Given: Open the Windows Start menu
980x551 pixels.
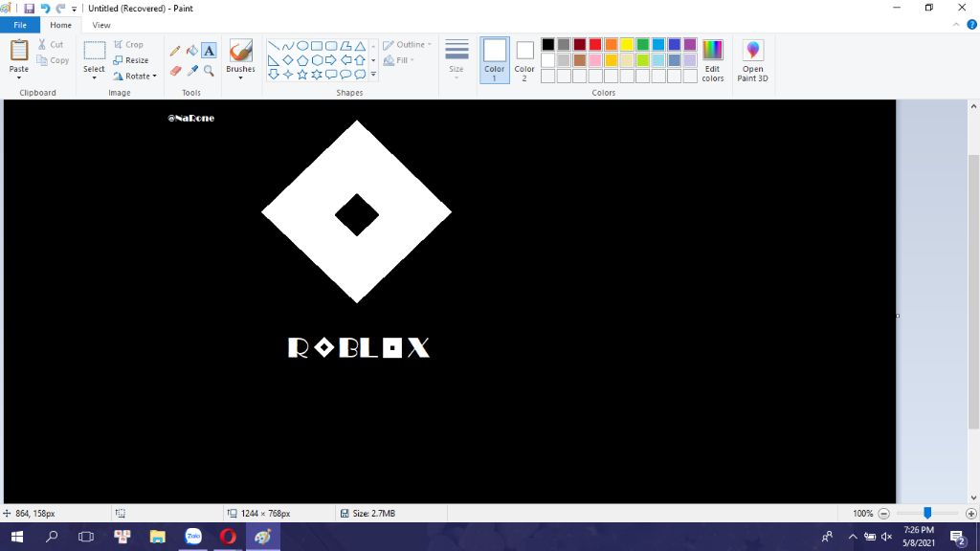Looking at the screenshot, I should 17,537.
